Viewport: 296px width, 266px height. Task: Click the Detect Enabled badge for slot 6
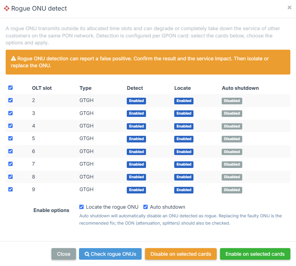tap(136, 152)
